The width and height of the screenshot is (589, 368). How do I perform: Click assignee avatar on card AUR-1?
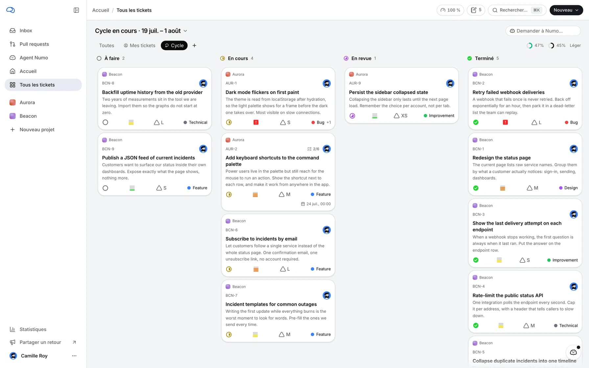(327, 83)
